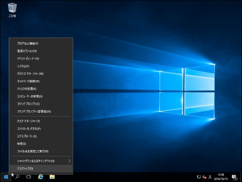Launch Internet Explorer from the taskbar
Viewport: 242px width, 182px height.
point(40,177)
